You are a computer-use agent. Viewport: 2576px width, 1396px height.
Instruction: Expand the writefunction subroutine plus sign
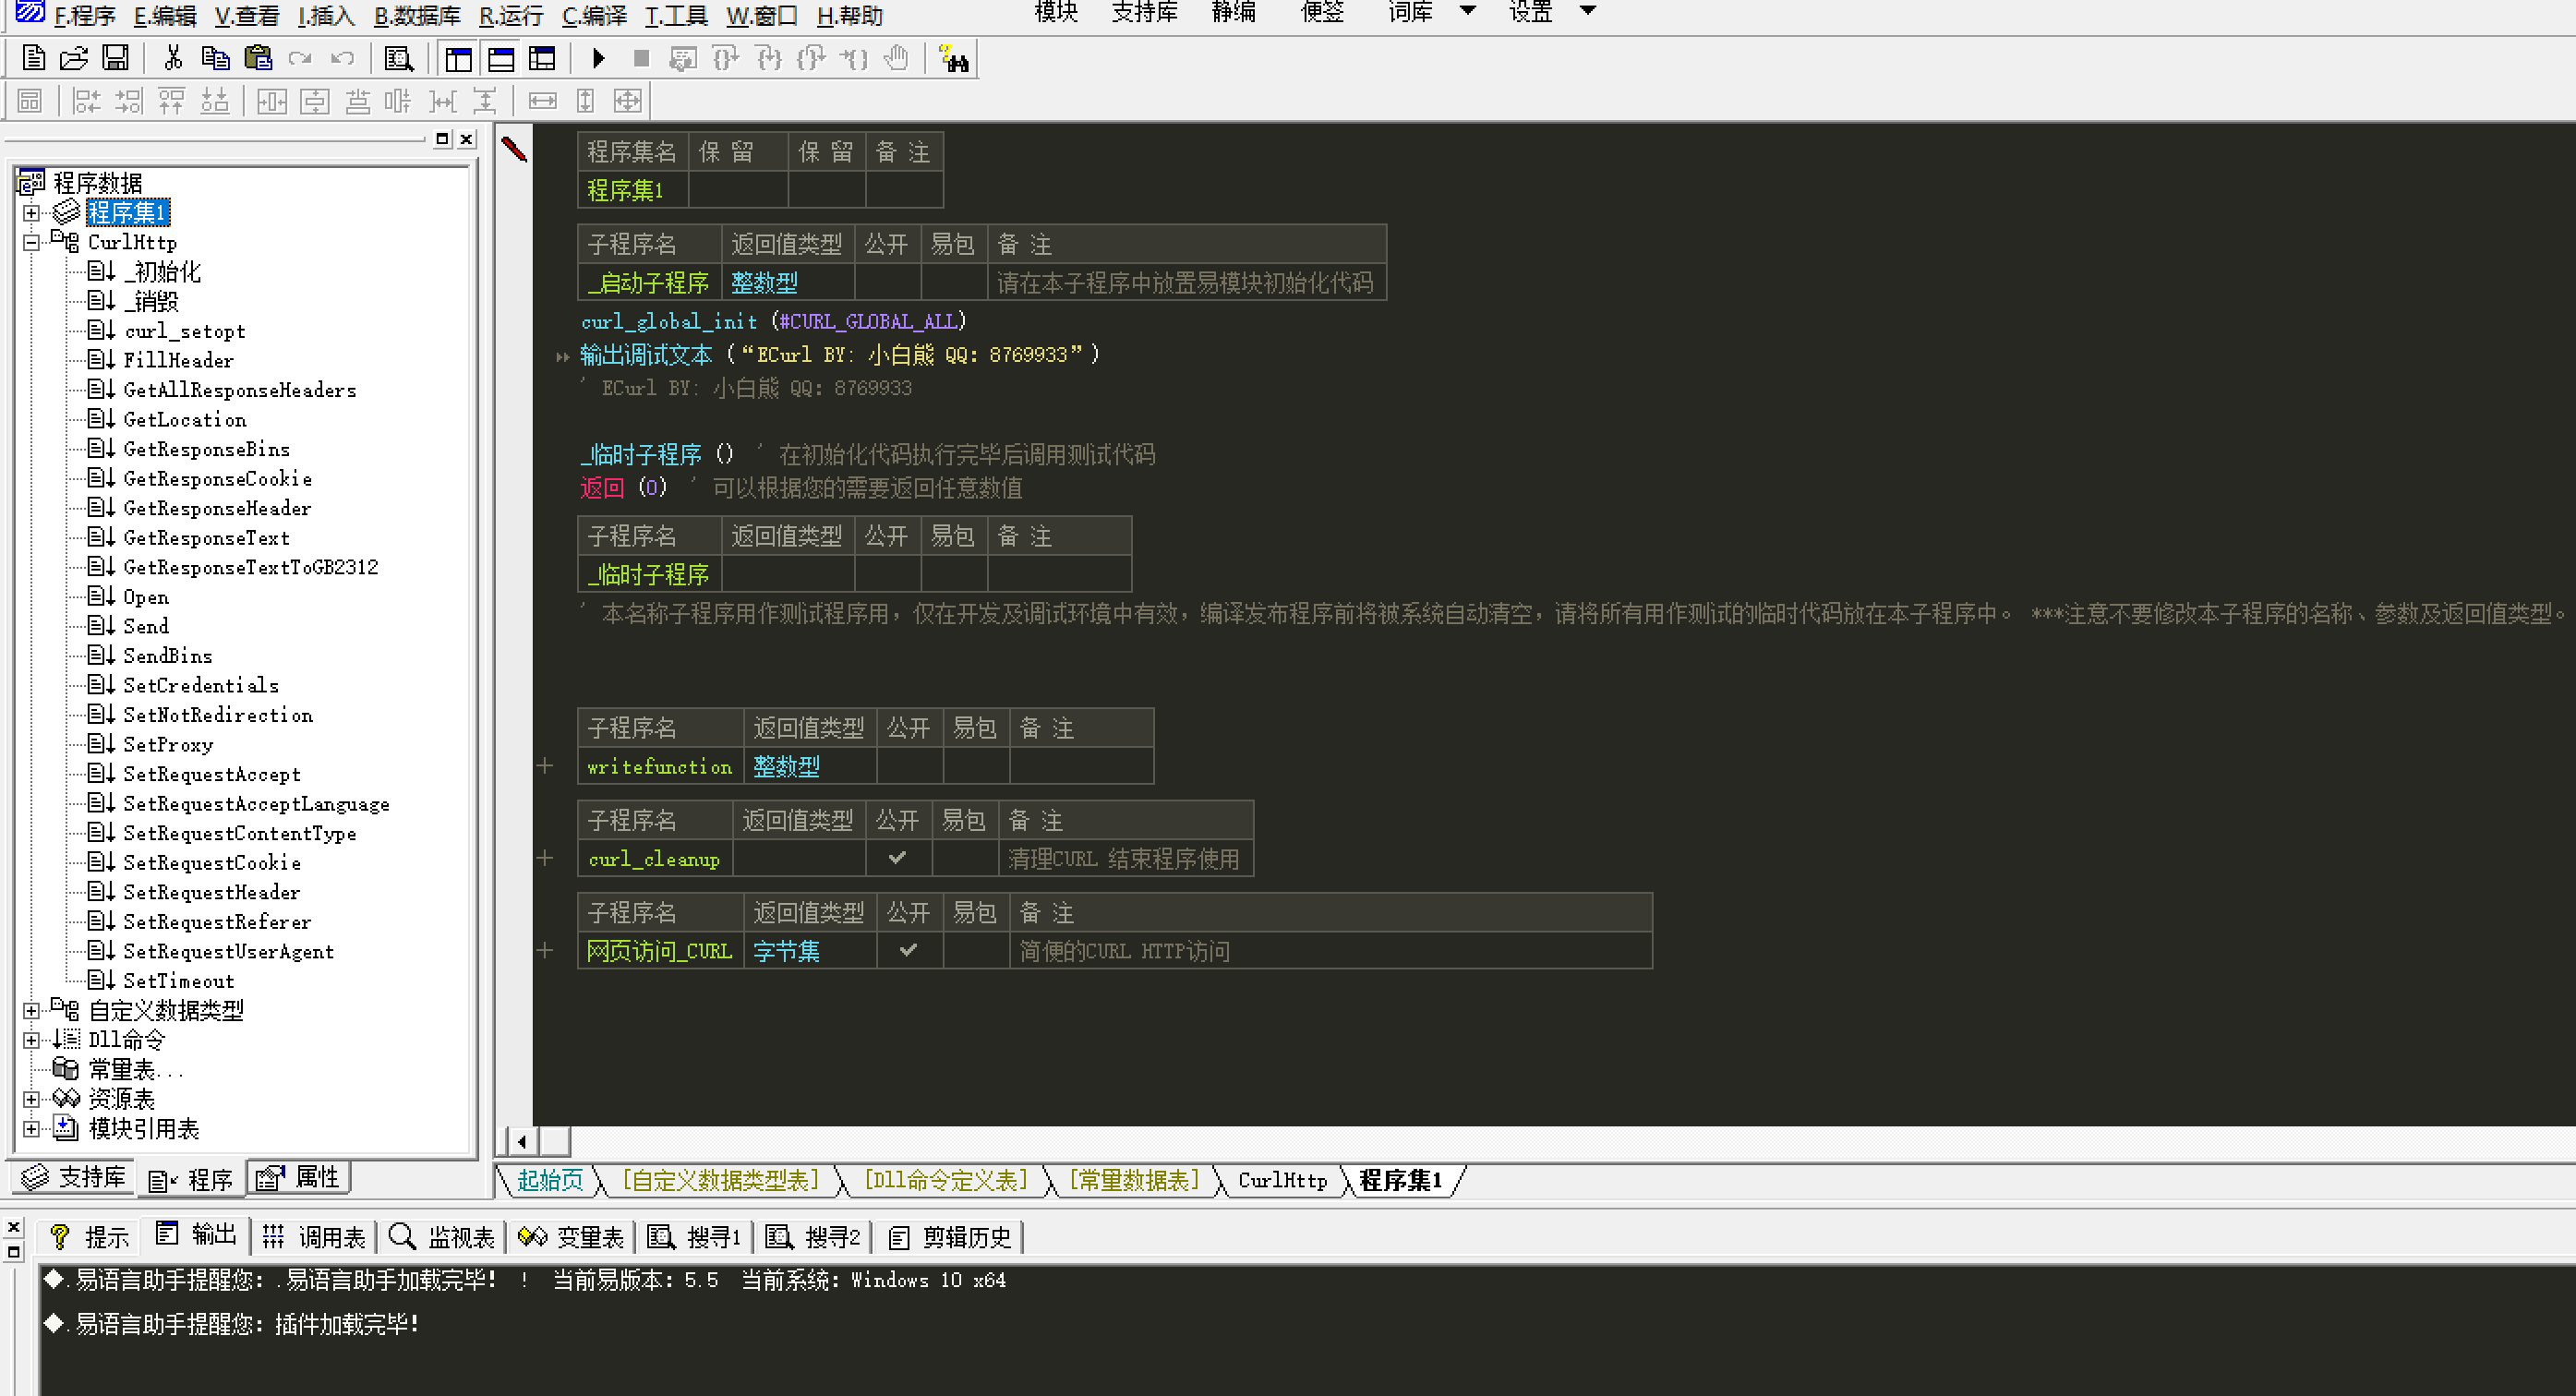tap(545, 766)
